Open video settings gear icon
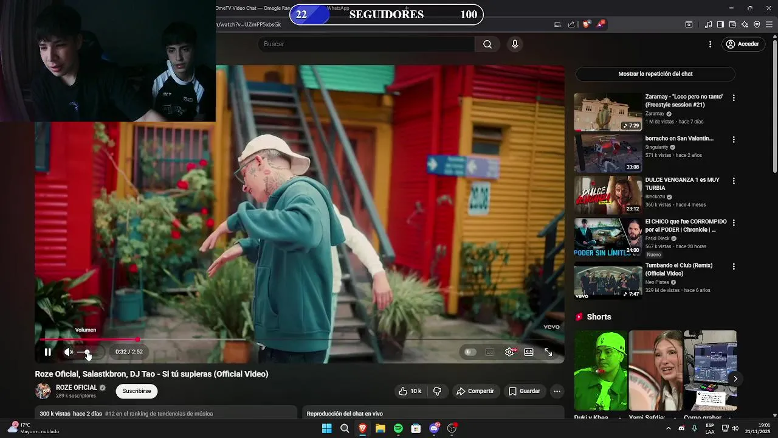The width and height of the screenshot is (778, 438). 509,352
